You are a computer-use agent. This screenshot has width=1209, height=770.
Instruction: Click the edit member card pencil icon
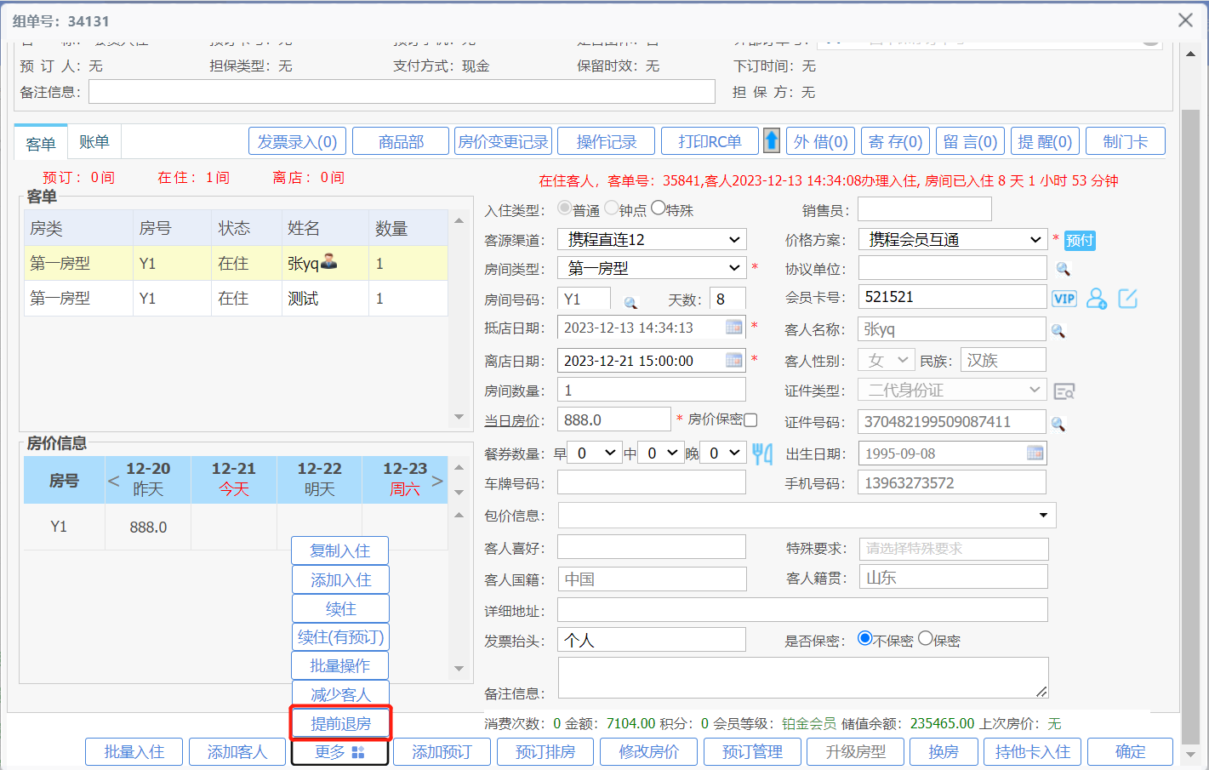[x=1128, y=298]
